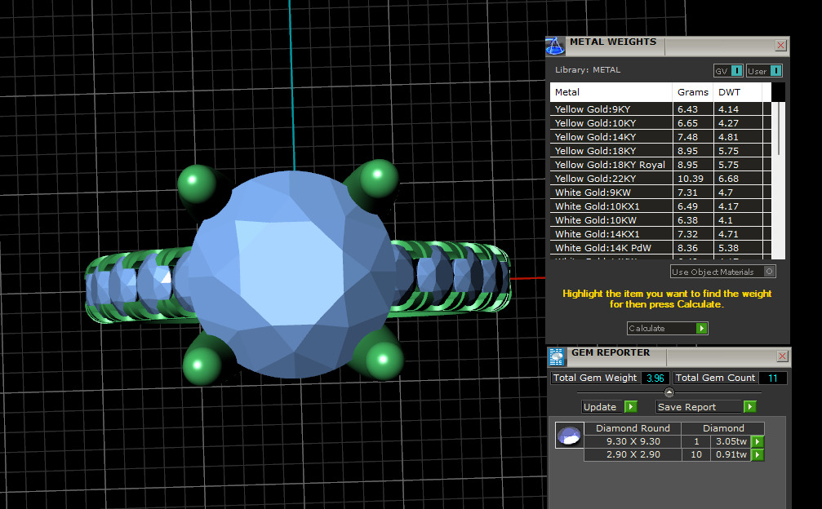Image resolution: width=822 pixels, height=509 pixels.
Task: Click the 0.91tw weight cell
Action: click(x=731, y=454)
